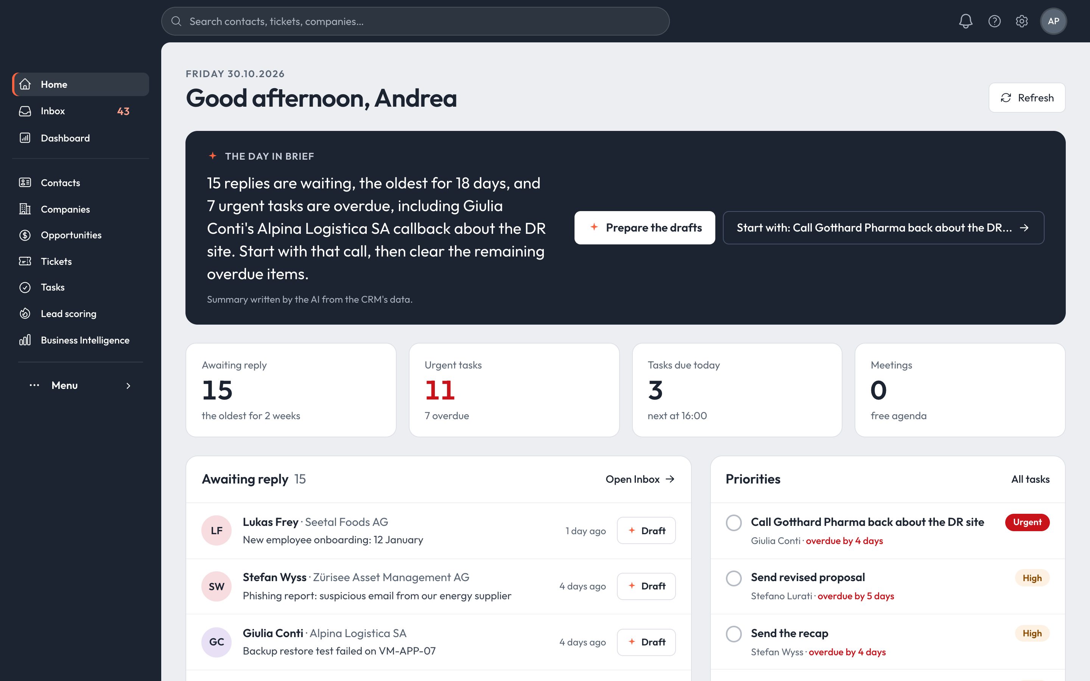Mark Call Gotthard Pharma task complete

(734, 522)
